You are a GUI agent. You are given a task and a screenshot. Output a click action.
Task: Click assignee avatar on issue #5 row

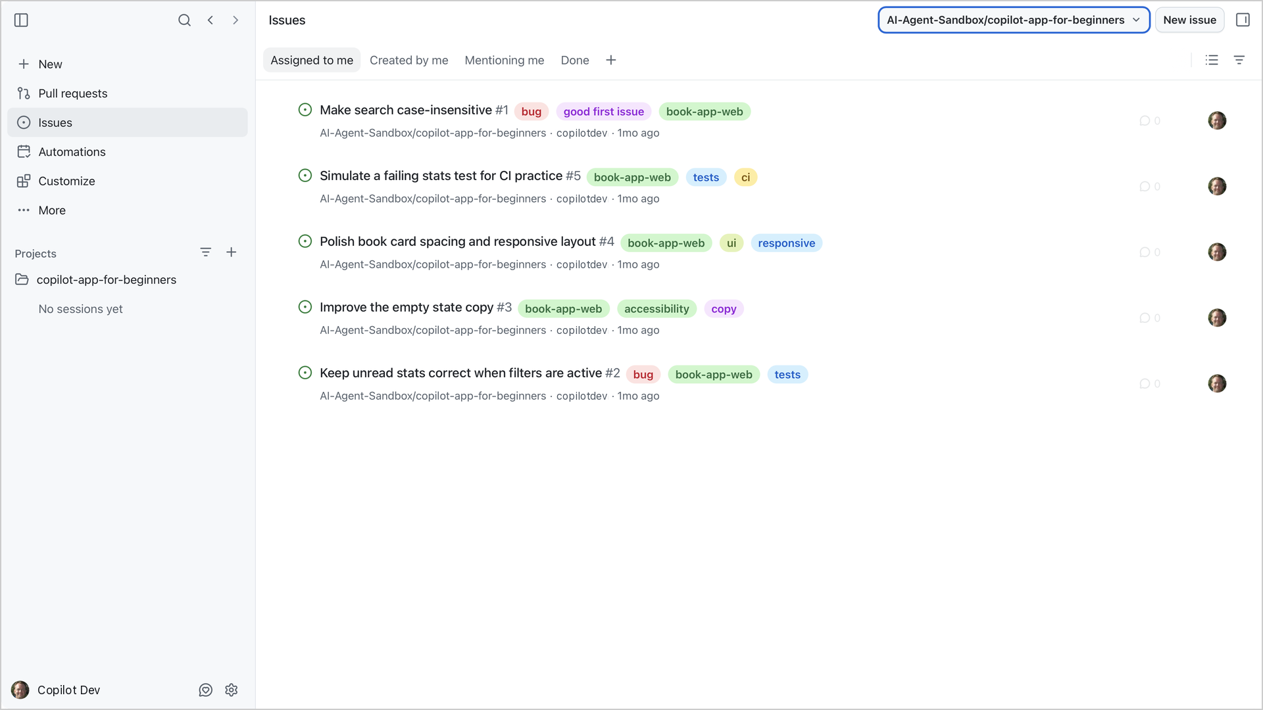(x=1217, y=187)
